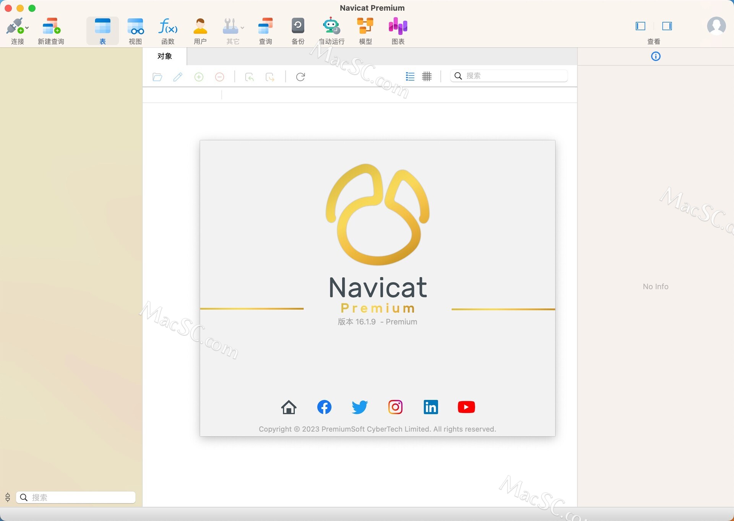Open Navicat Twitter link
Image resolution: width=734 pixels, height=521 pixels.
(x=359, y=407)
